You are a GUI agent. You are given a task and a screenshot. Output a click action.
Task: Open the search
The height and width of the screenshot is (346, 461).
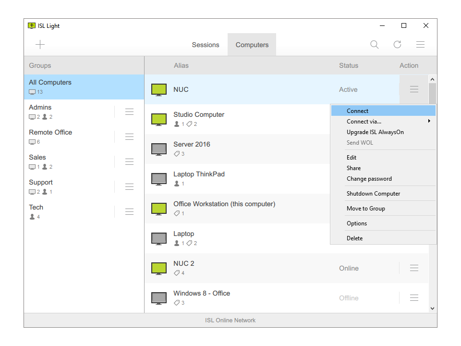(x=374, y=44)
